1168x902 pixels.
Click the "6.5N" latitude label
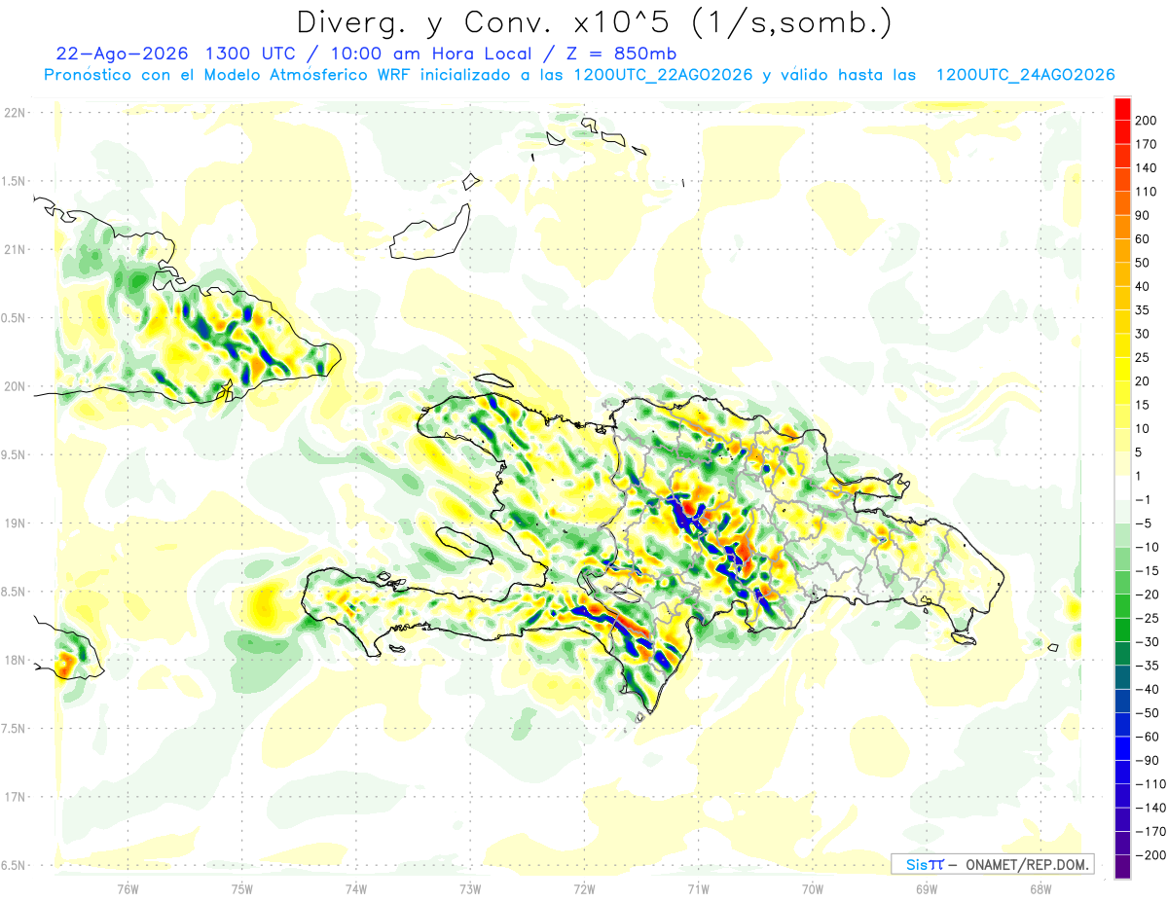point(15,865)
